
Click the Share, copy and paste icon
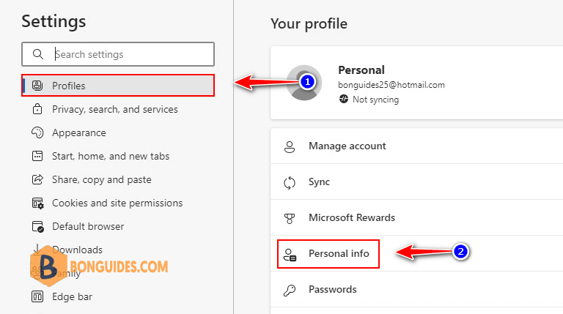click(37, 179)
